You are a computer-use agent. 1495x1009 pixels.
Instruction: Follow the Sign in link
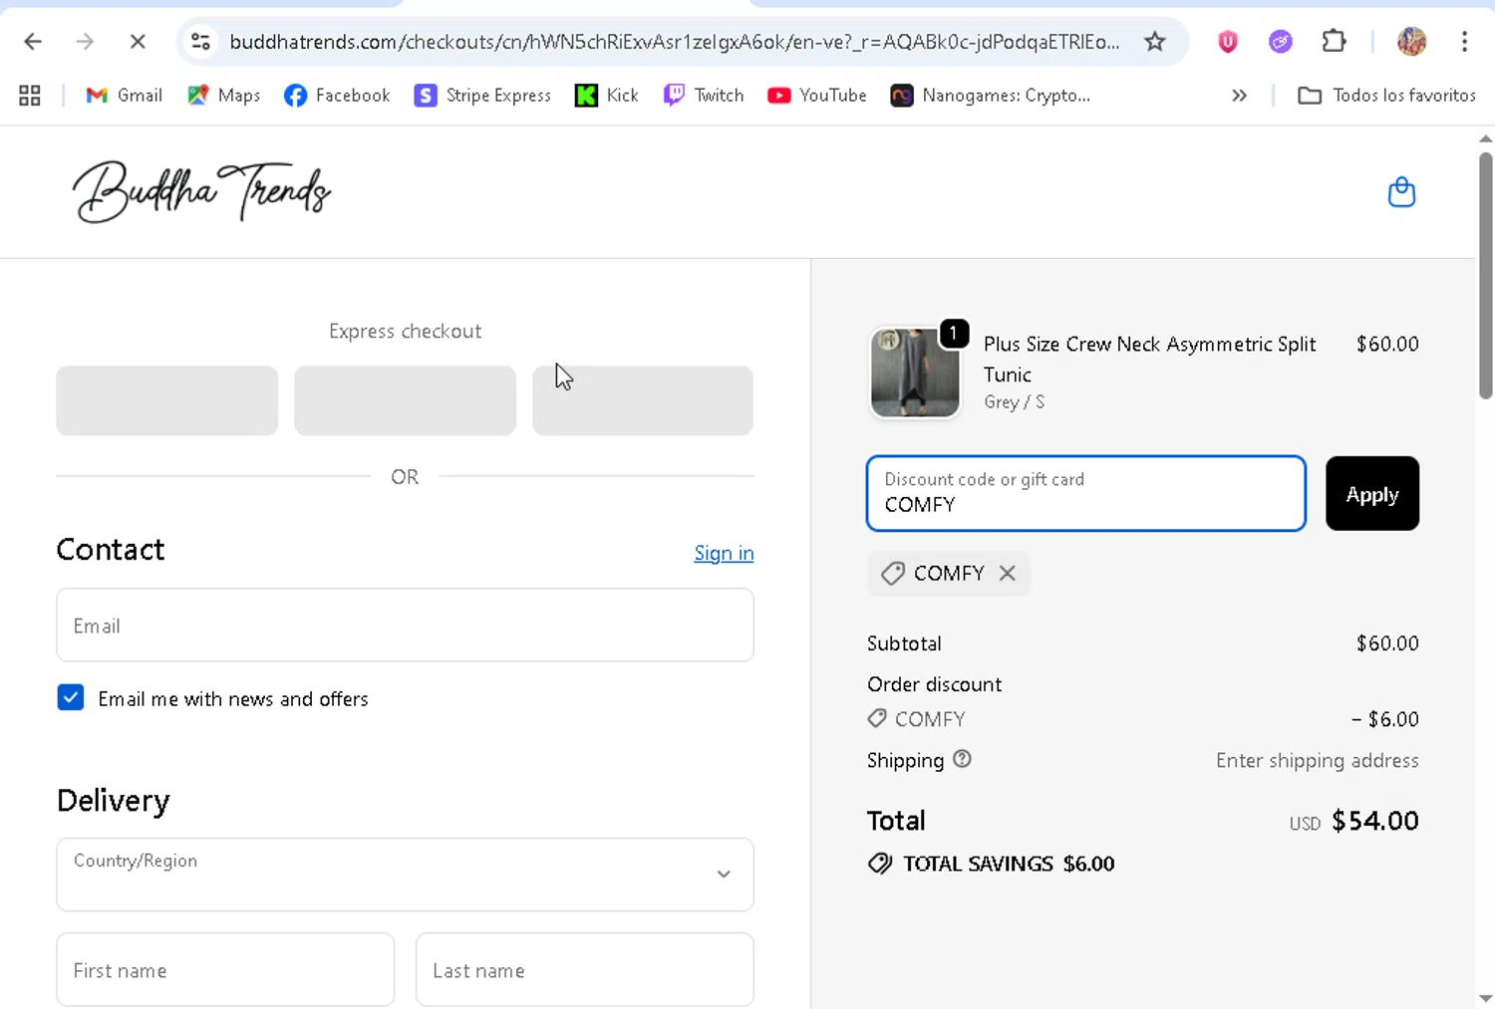(724, 553)
